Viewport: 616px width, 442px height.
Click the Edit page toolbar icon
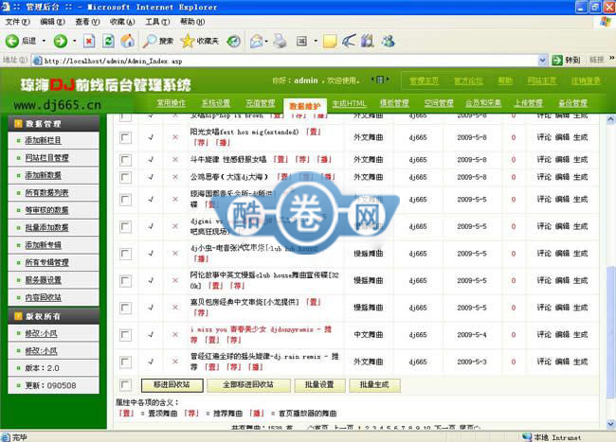(301, 41)
